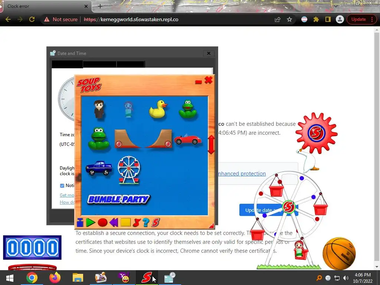
Task: Click the 0000 score counter
Action: point(32,248)
